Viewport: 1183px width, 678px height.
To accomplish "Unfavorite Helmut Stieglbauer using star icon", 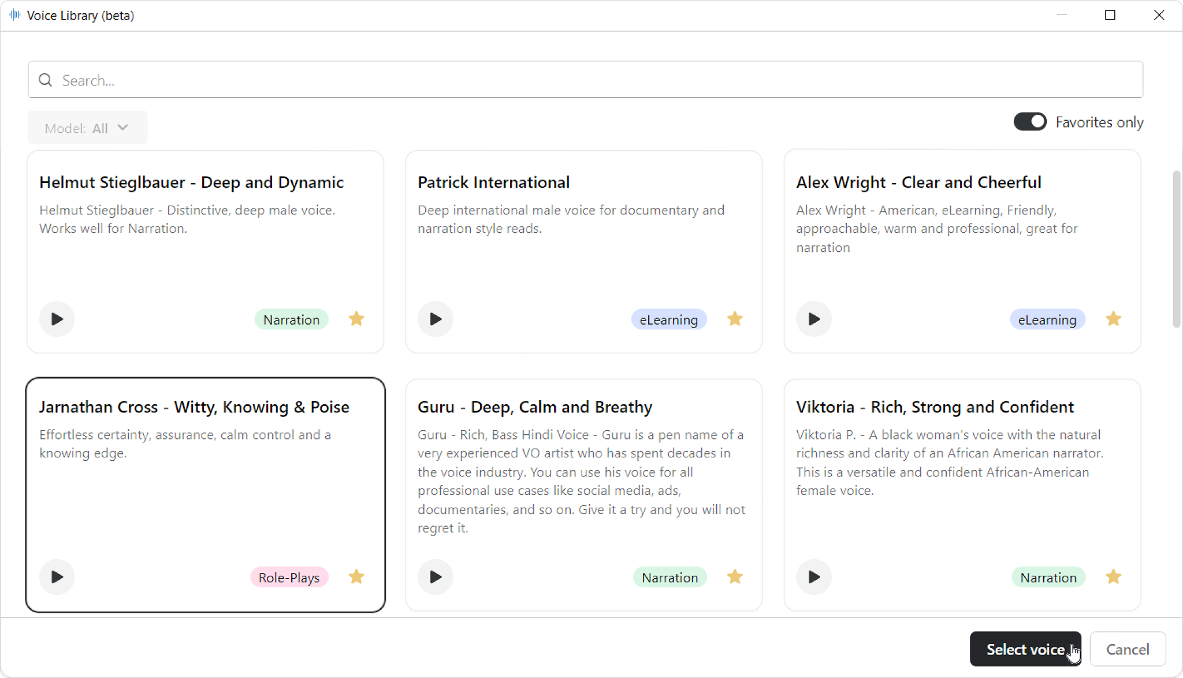I will (x=356, y=319).
